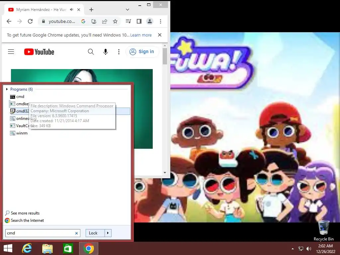340x255 pixels.
Task: Launch Internet Explorer from taskbar
Action: click(x=27, y=248)
